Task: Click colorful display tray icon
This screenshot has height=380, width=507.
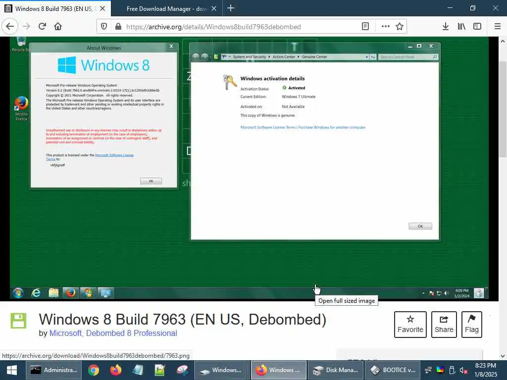Action: (440, 370)
